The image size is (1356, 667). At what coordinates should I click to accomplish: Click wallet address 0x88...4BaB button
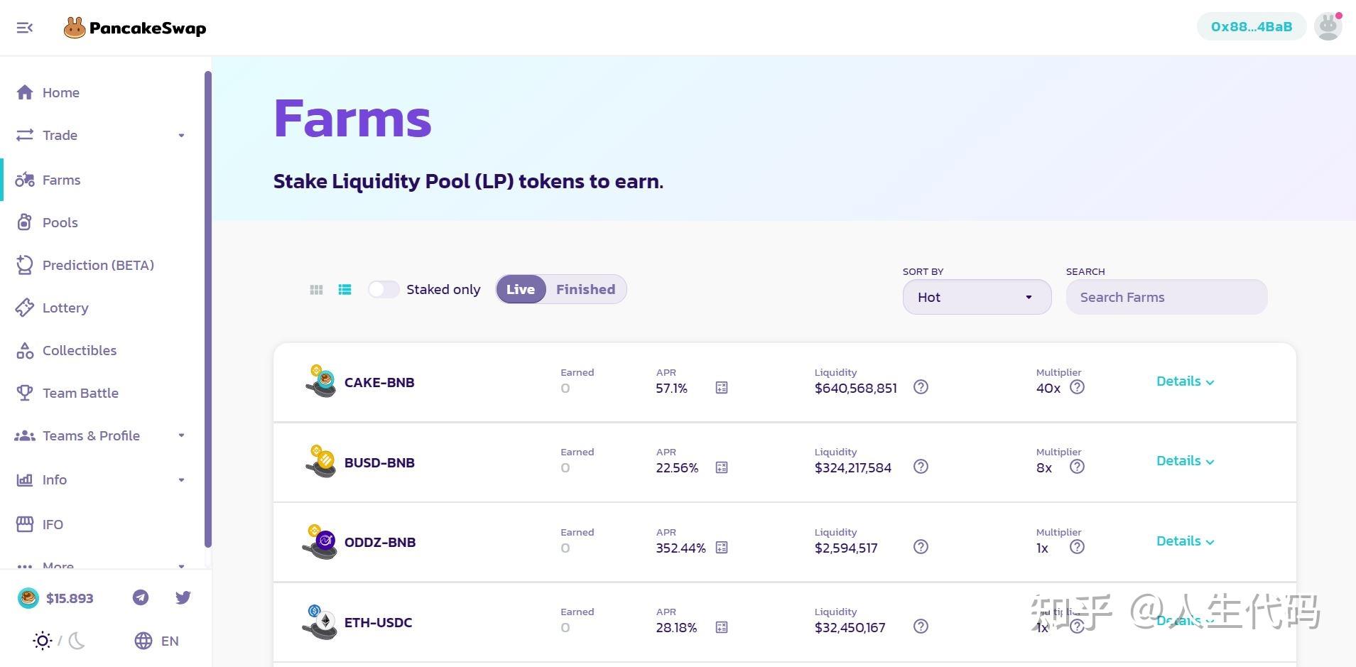click(x=1251, y=27)
